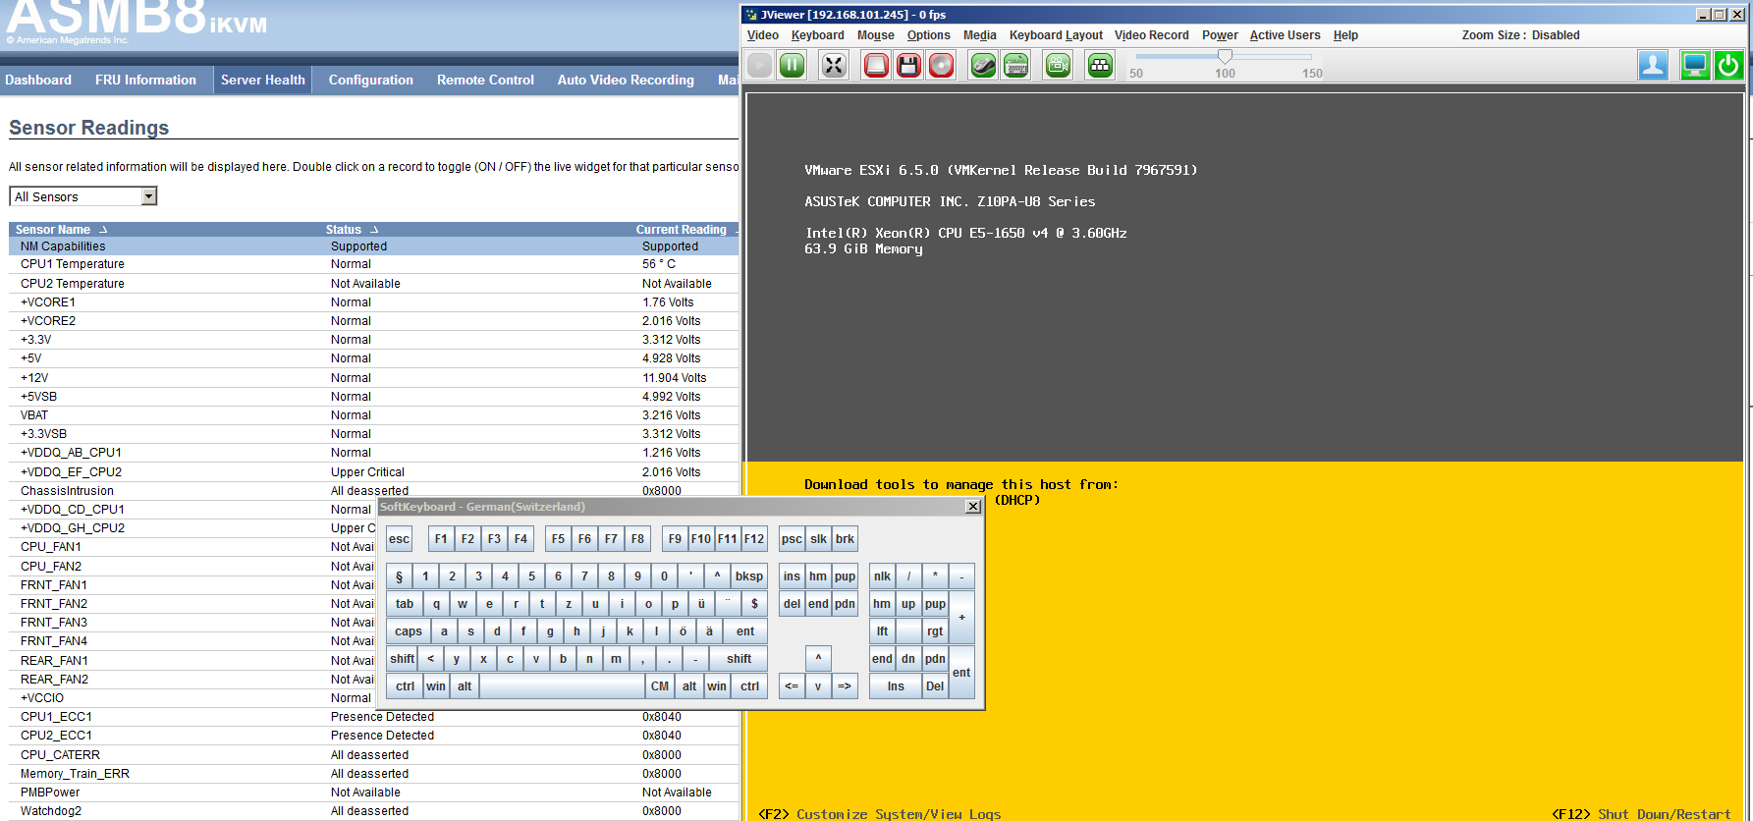Toggle the slk key on SoftKeyboard
1753x821 pixels.
(x=818, y=539)
